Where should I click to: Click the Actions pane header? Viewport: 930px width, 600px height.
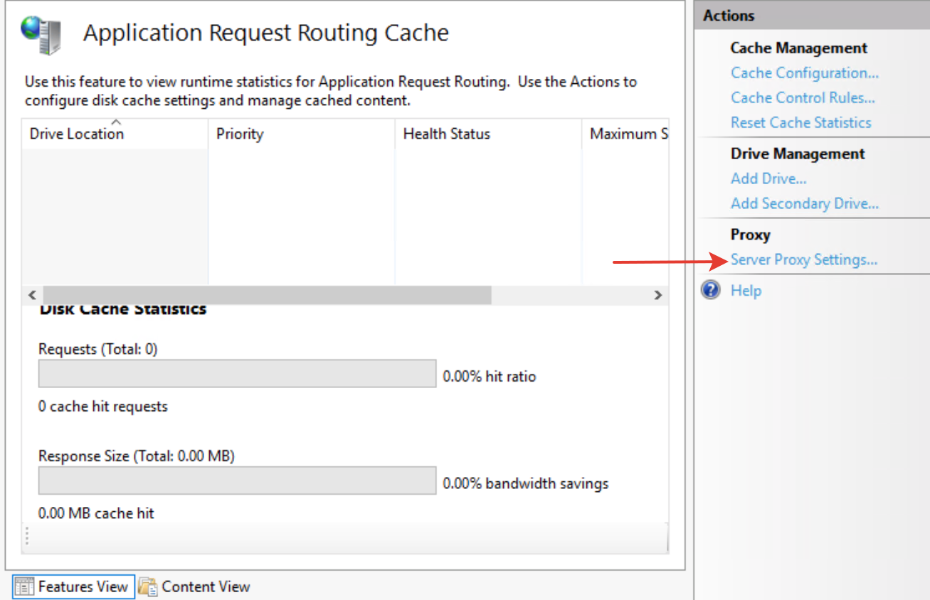[x=812, y=15]
